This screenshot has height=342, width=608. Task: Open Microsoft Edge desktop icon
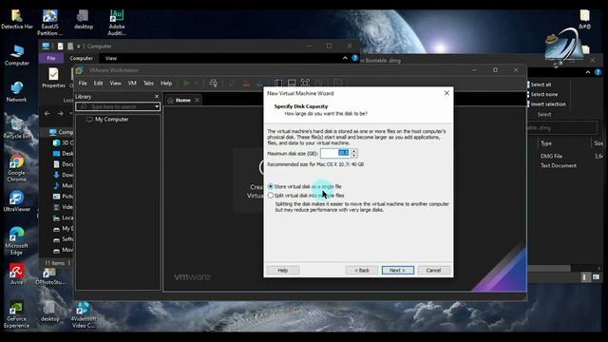17,240
